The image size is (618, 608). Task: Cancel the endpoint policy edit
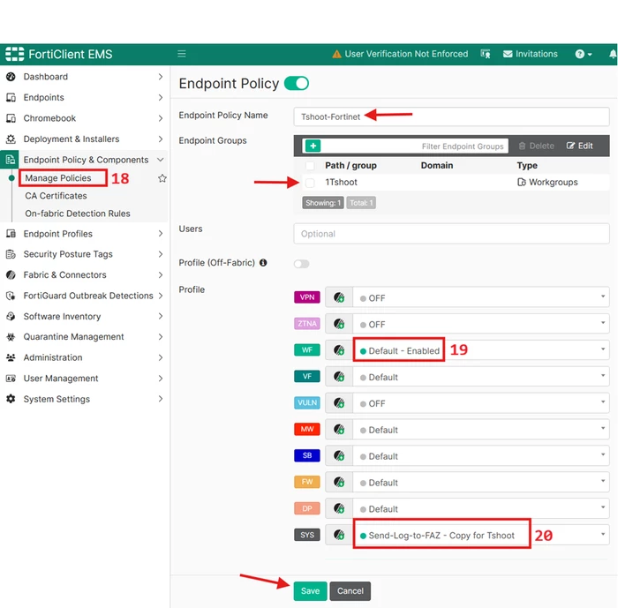click(x=350, y=590)
